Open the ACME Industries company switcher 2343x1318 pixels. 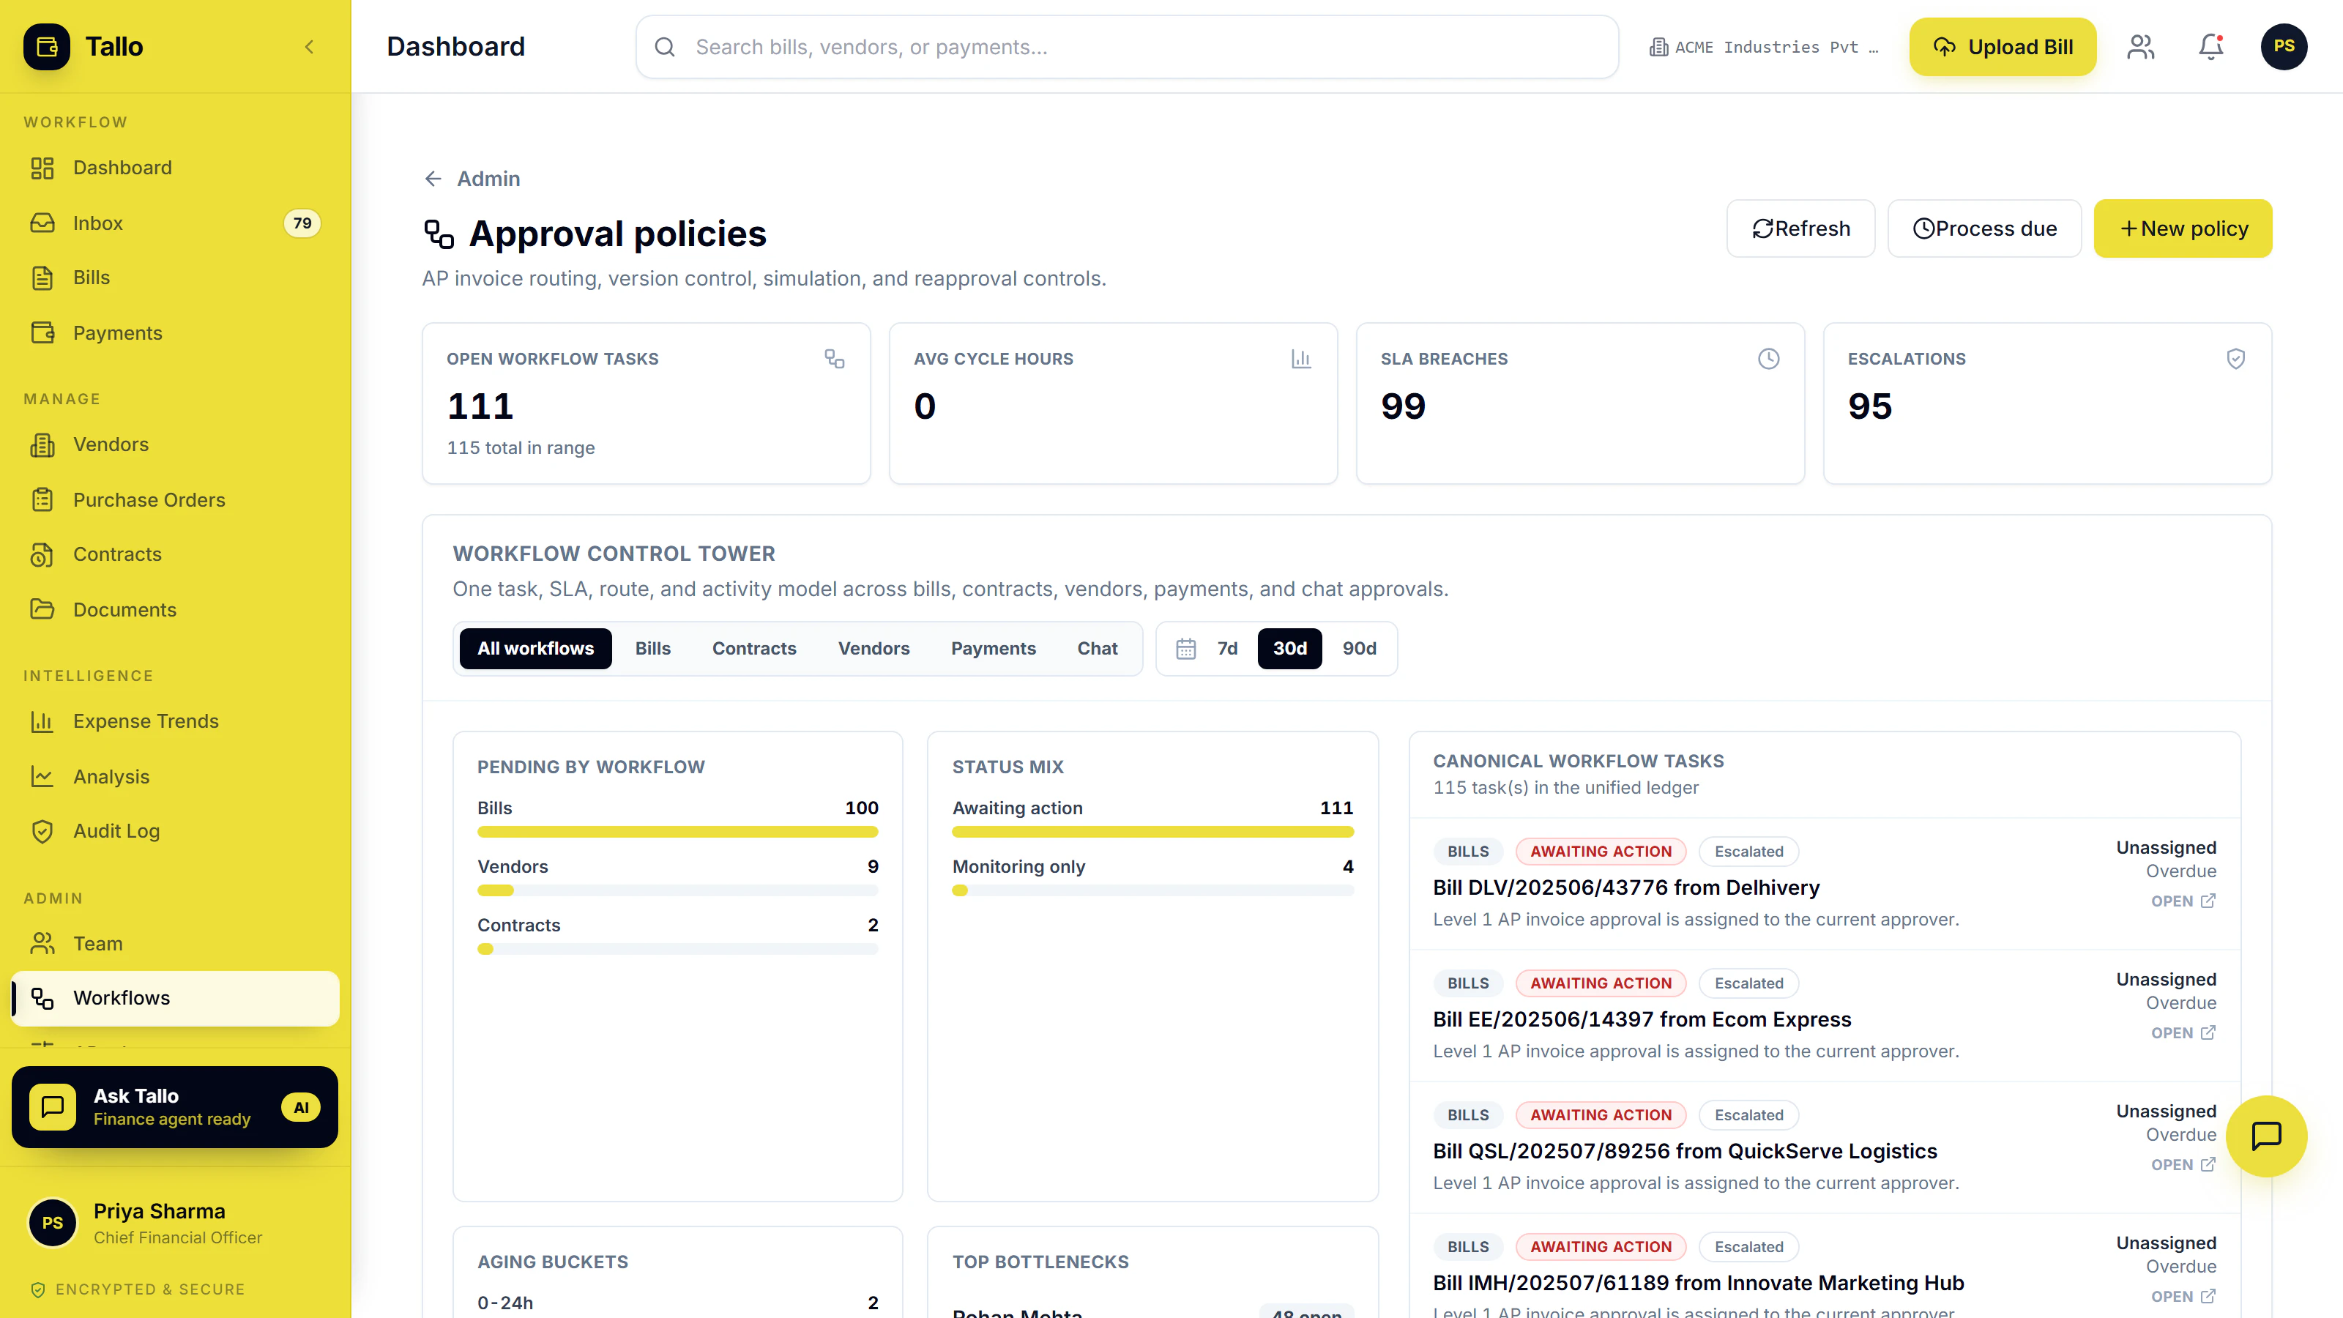coord(1764,46)
